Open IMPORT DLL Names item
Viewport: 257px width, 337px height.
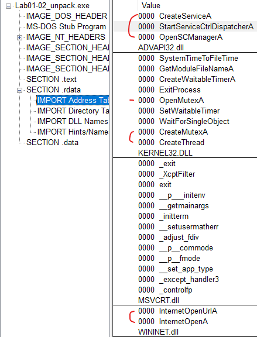[x=73, y=122]
